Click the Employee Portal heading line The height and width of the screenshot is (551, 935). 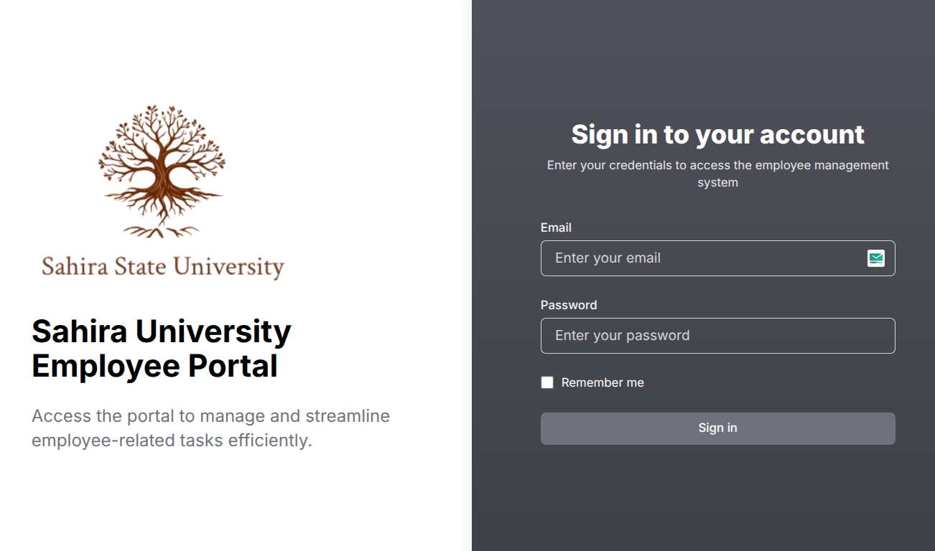(x=155, y=366)
